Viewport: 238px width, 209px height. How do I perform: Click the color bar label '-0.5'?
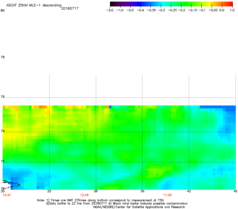tap(130, 10)
